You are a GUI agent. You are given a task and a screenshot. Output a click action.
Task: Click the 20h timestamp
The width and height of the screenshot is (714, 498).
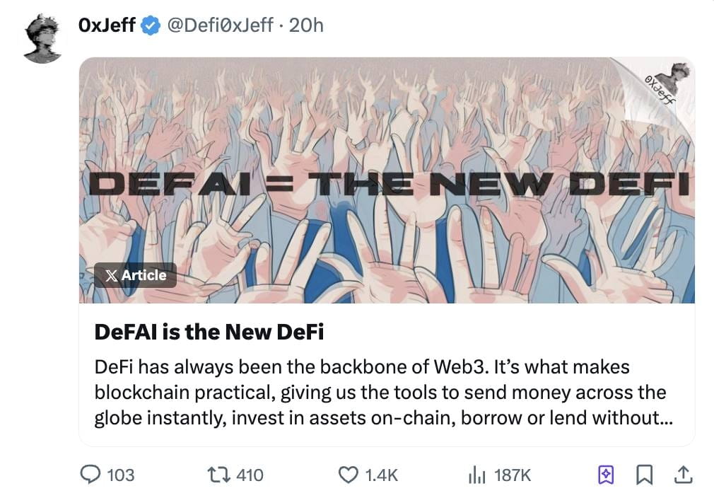[x=306, y=25]
